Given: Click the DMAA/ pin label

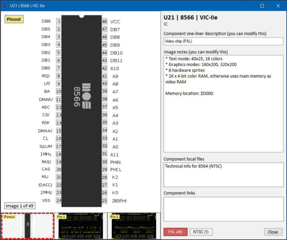Looking at the screenshot, I should [x=45, y=131].
